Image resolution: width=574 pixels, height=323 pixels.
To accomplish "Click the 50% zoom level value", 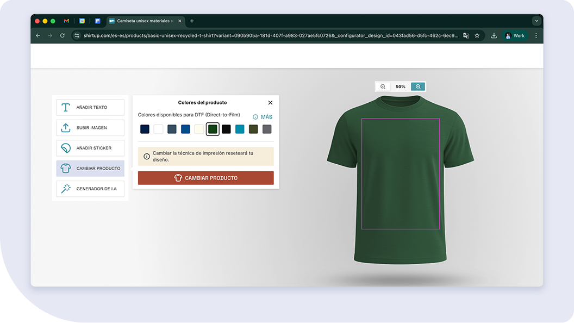I will (401, 87).
